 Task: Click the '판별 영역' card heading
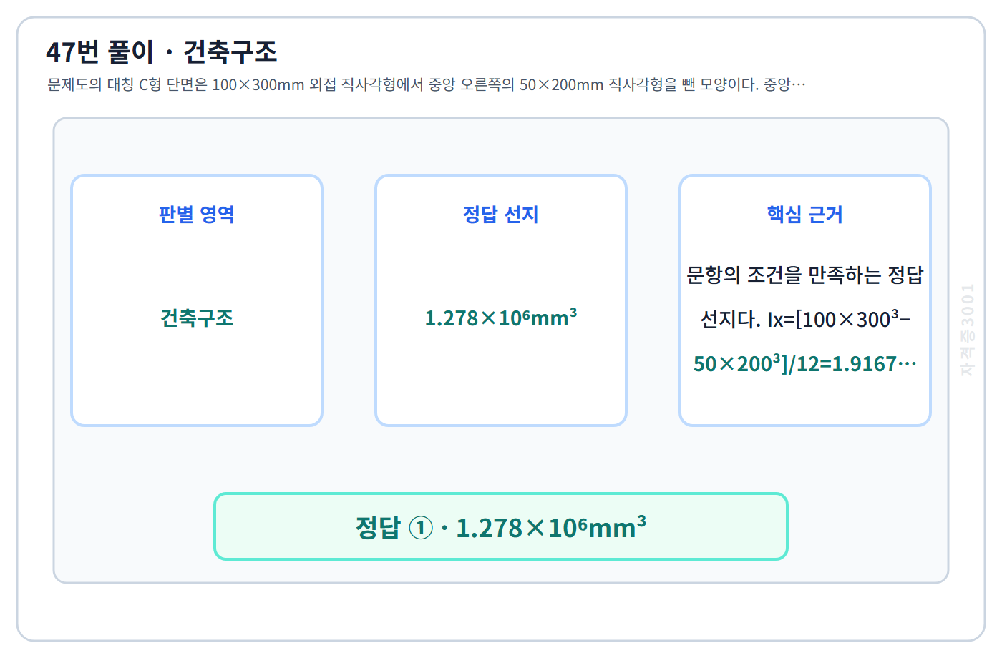(197, 214)
